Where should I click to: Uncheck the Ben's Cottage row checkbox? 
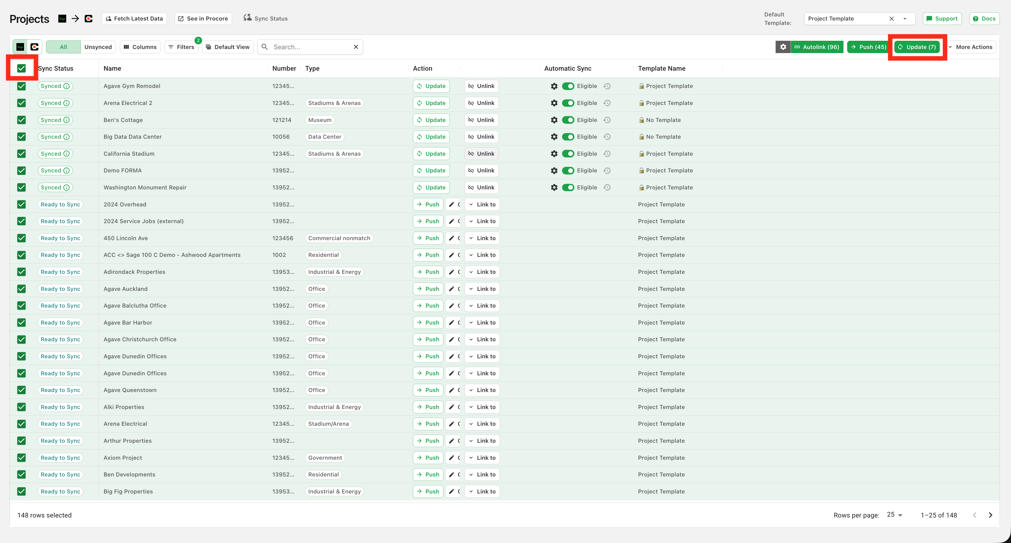[22, 120]
